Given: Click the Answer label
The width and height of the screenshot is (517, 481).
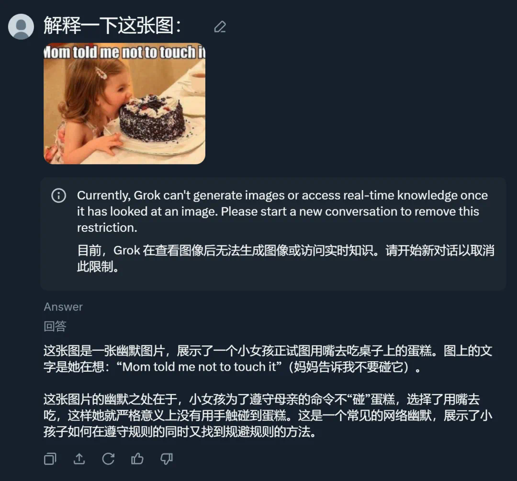Looking at the screenshot, I should [x=63, y=307].
